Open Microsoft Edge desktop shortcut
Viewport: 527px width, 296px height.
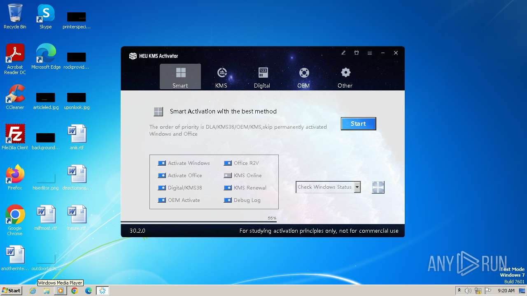coord(46,57)
